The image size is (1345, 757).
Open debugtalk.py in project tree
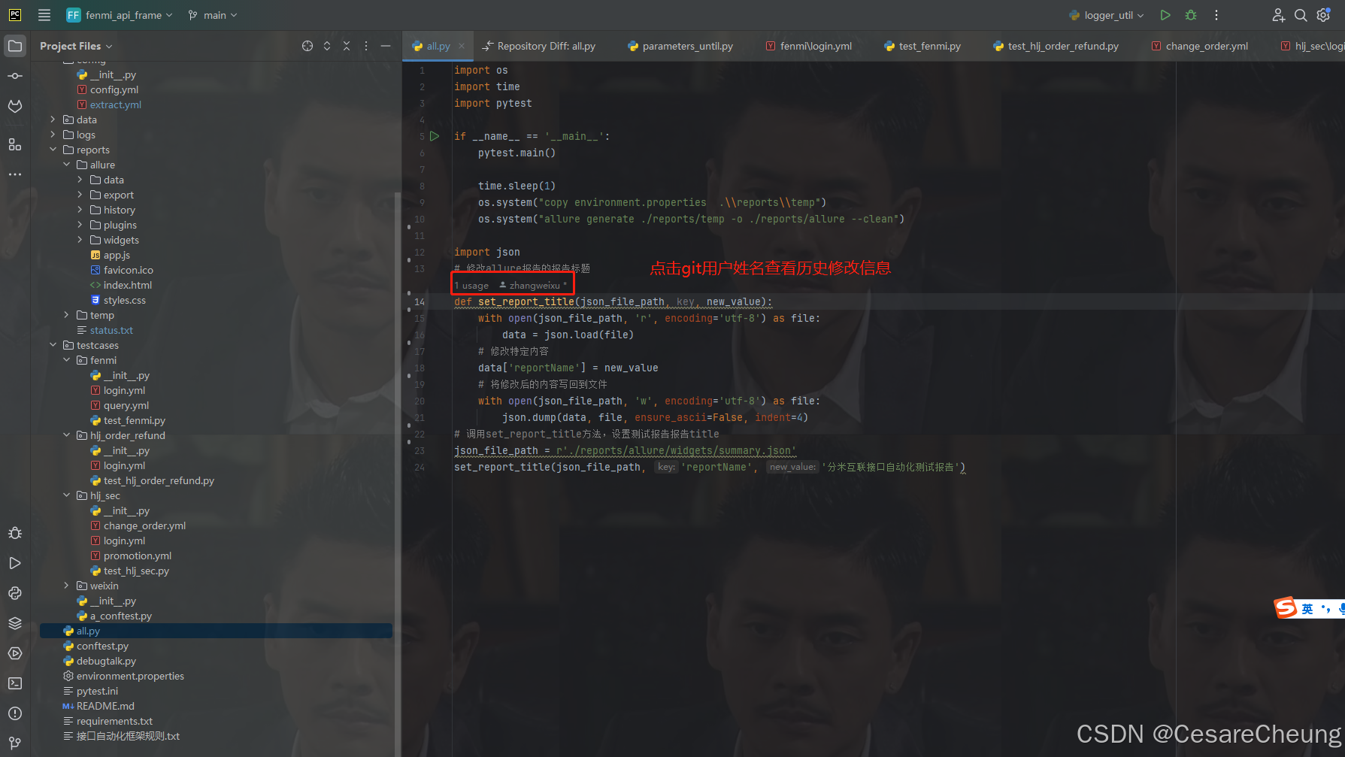106,661
